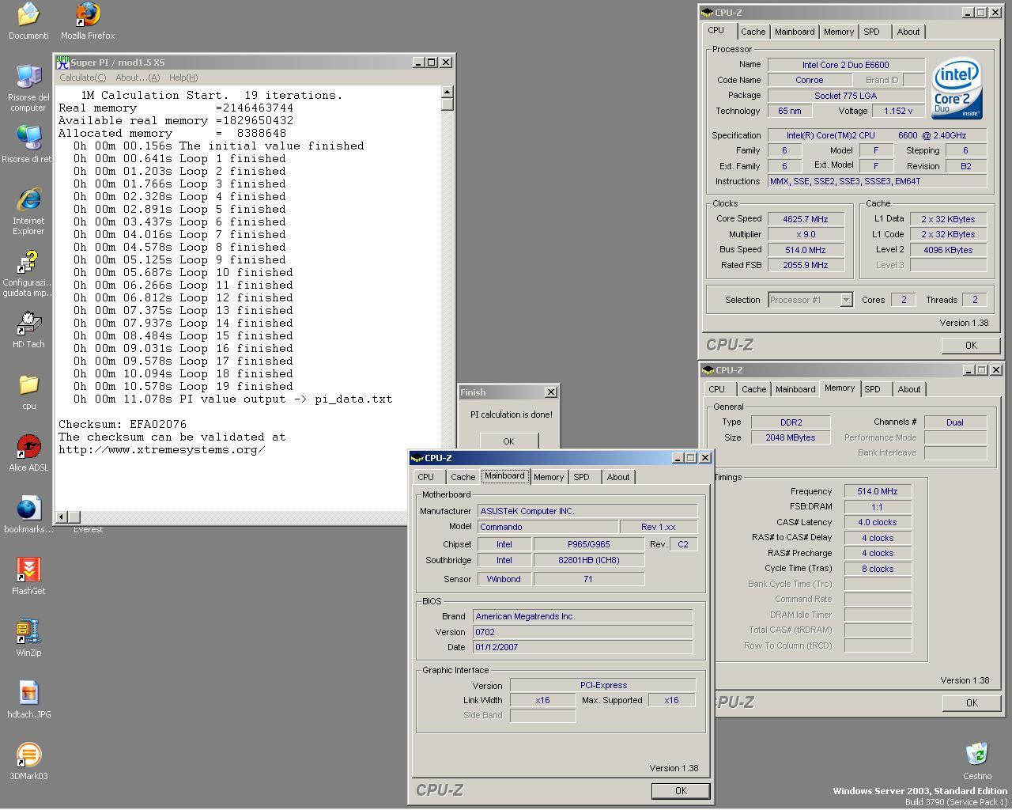The height and width of the screenshot is (810, 1012).
Task: Open Risorse del computer icon
Action: (x=28, y=87)
